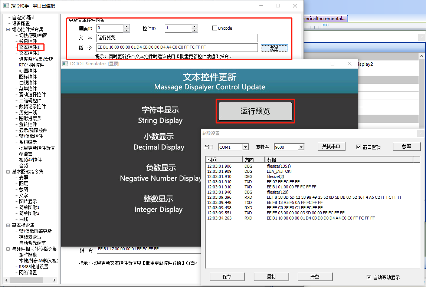
Task: Select 自定义调试 in the tree
Action: point(23,17)
